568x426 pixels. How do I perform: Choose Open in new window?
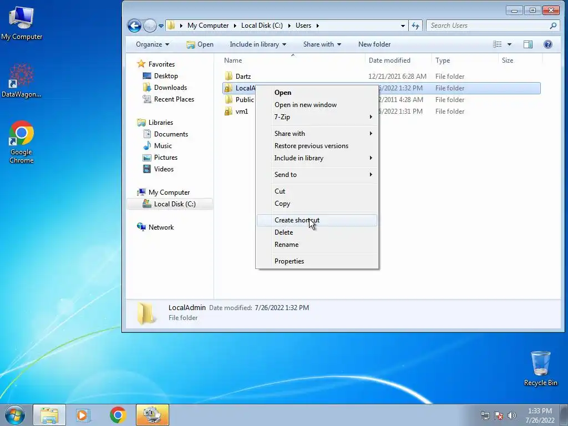coord(317,105)
